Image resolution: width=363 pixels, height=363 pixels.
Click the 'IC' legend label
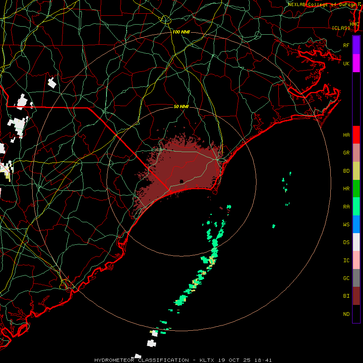pos(346,260)
